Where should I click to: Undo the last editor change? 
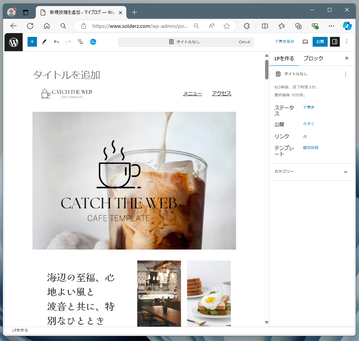tap(56, 42)
